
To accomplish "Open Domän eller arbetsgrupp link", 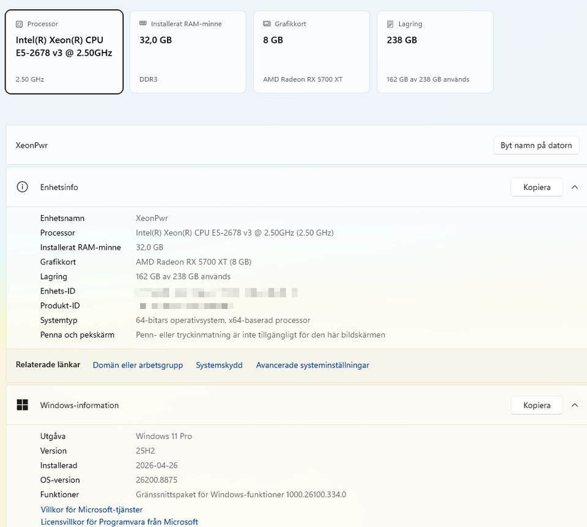I will 138,365.
